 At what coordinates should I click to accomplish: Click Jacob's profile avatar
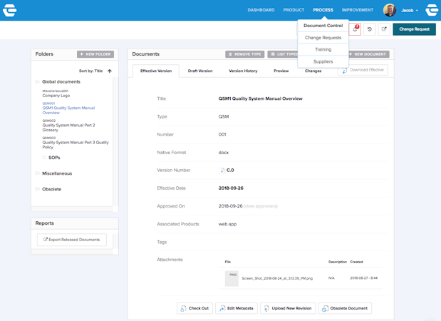click(x=390, y=10)
